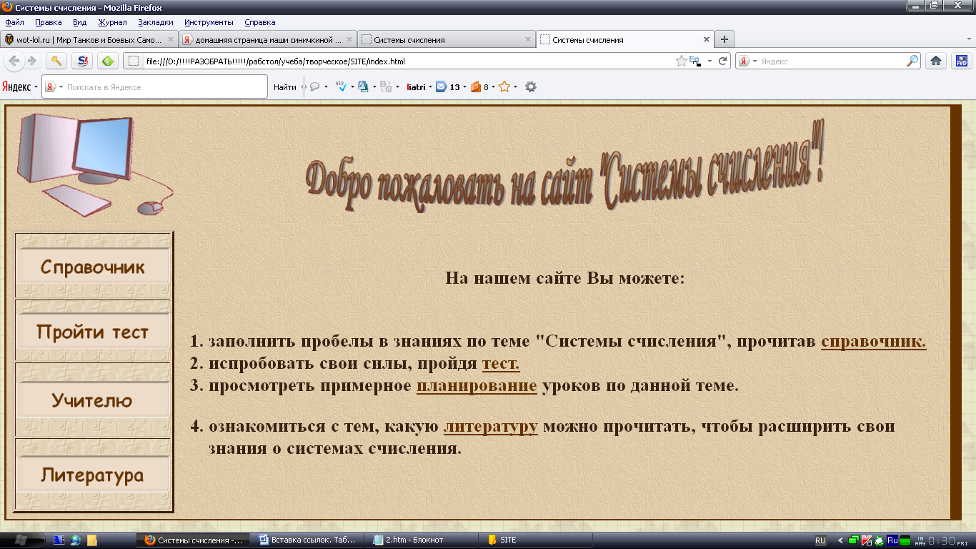Go forward with the Forward arrow
Screen dimensions: 976x549
pos(31,61)
